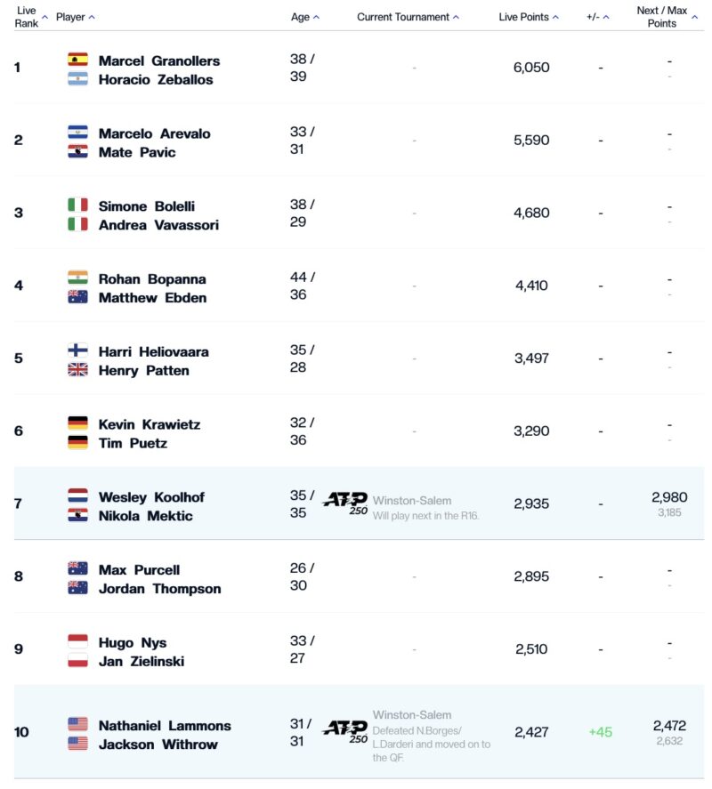Screen dimensions: 712x789
Task: Click ATP 250 logo in Koolhof/Mektic row
Action: (x=344, y=503)
